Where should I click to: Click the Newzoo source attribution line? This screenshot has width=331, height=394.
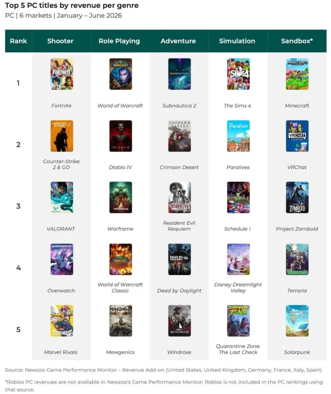[163, 370]
